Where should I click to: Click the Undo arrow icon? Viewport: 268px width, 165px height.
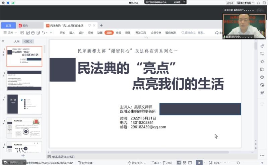pyautogui.click(x=44, y=33)
